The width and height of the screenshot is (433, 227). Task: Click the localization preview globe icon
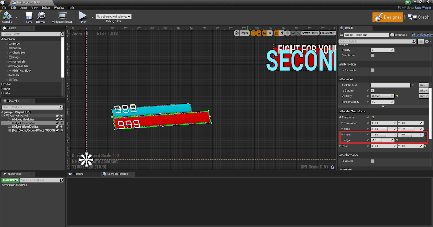237,33
